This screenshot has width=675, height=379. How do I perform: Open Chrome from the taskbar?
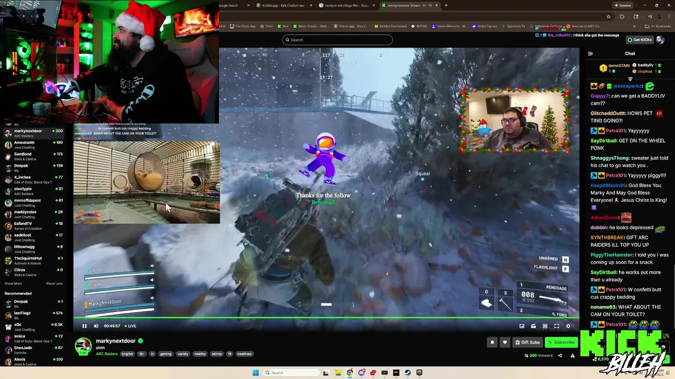(x=350, y=373)
